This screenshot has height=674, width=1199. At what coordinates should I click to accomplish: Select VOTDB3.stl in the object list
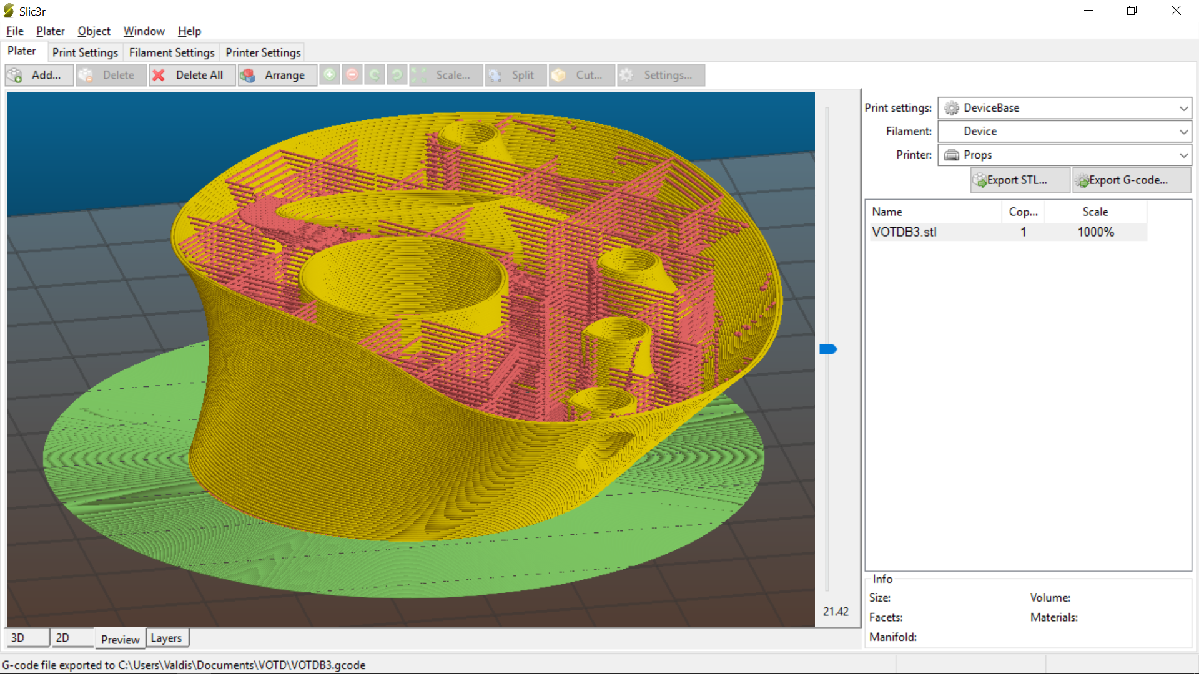tap(904, 232)
